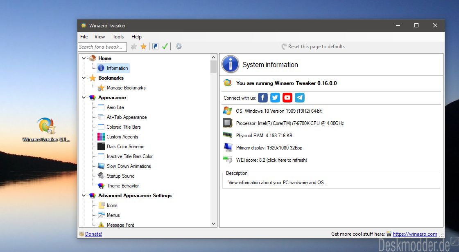The width and height of the screenshot is (459, 252).
Task: Click the Home category house icon
Action: point(93,58)
